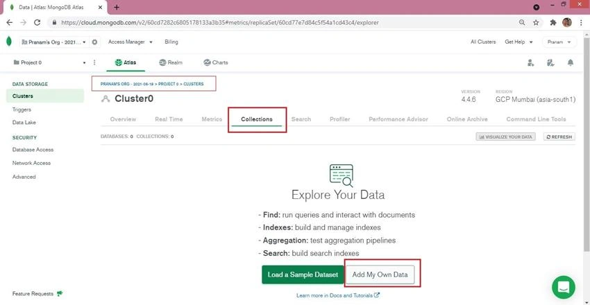Click the Feature Requests link
The image size is (590, 305).
pyautogui.click(x=33, y=294)
